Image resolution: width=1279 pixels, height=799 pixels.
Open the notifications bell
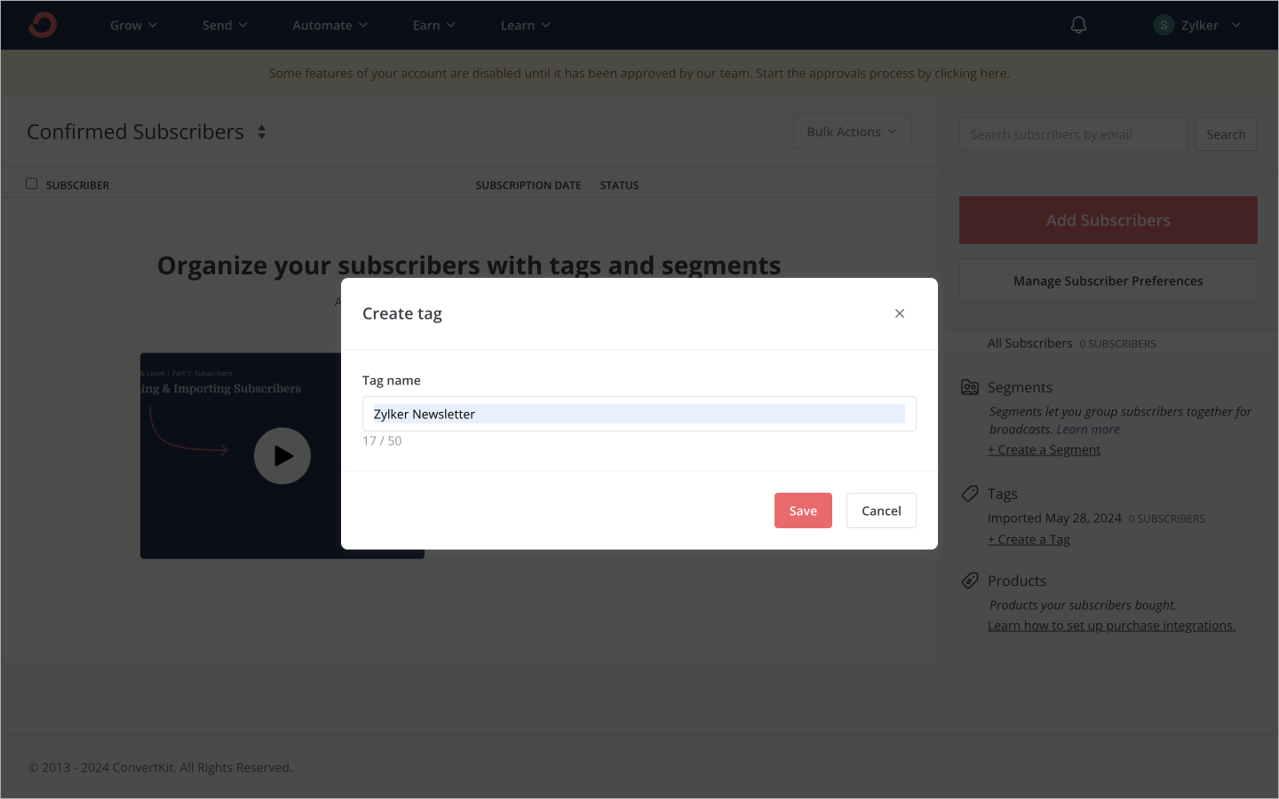(1078, 25)
